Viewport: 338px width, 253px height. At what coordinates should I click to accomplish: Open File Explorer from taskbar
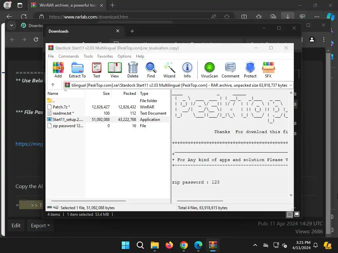pos(154,245)
